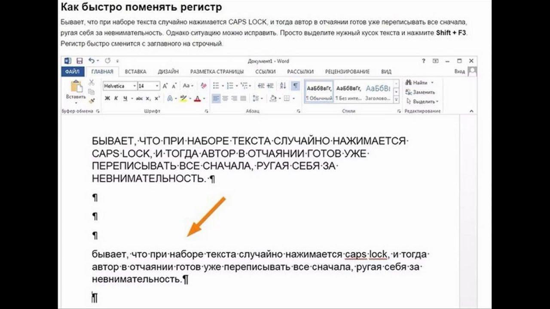
Task: Increase paragraph indent
Action: pyautogui.click(x=271, y=86)
